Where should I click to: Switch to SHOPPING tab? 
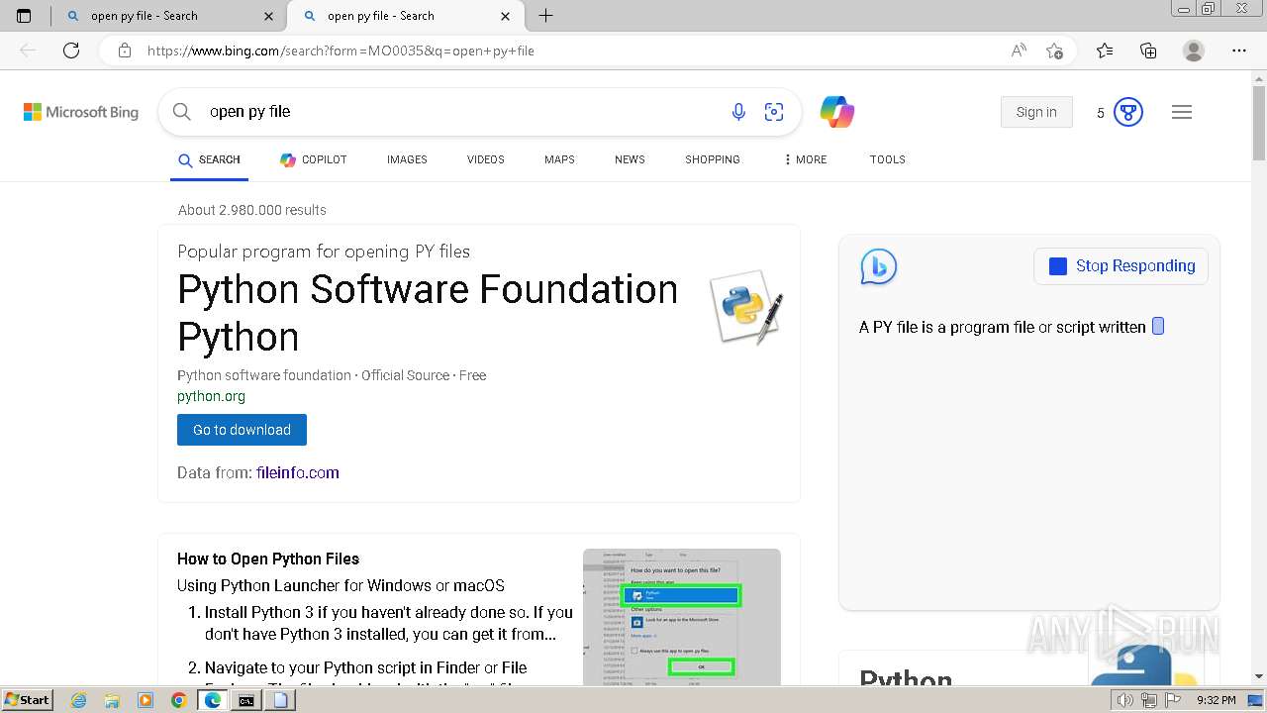713,159
